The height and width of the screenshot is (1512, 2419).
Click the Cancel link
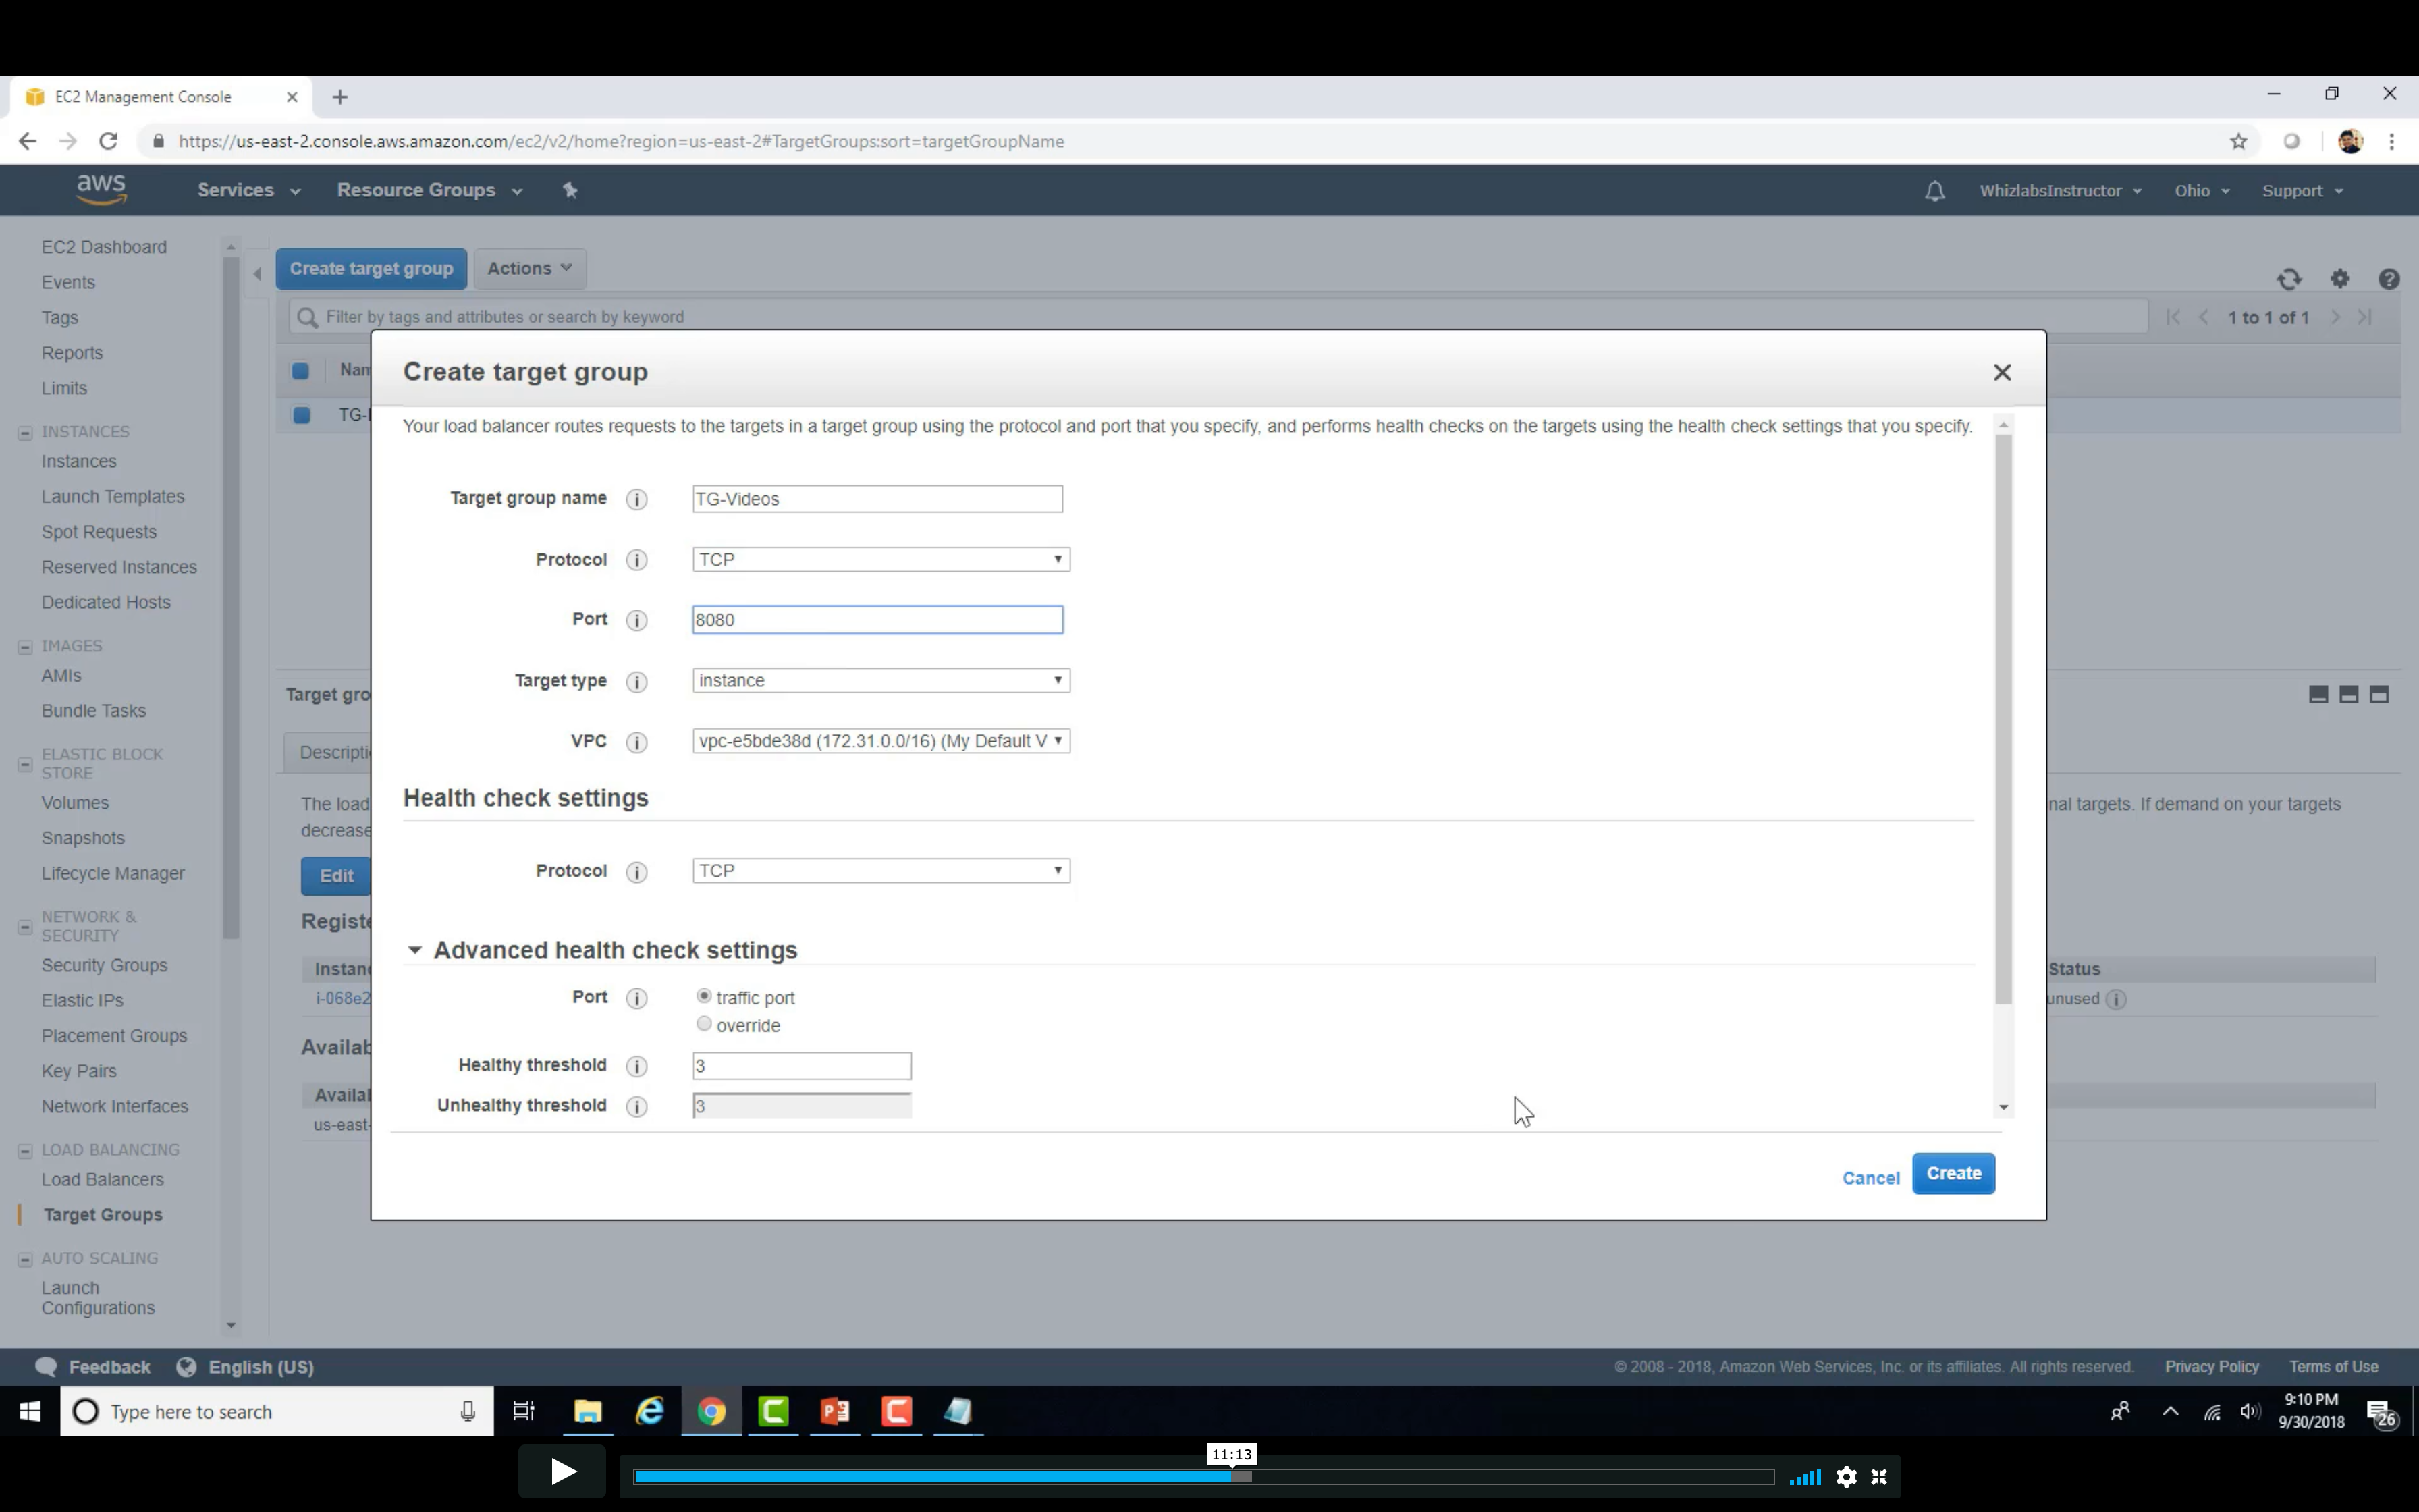(1870, 1178)
